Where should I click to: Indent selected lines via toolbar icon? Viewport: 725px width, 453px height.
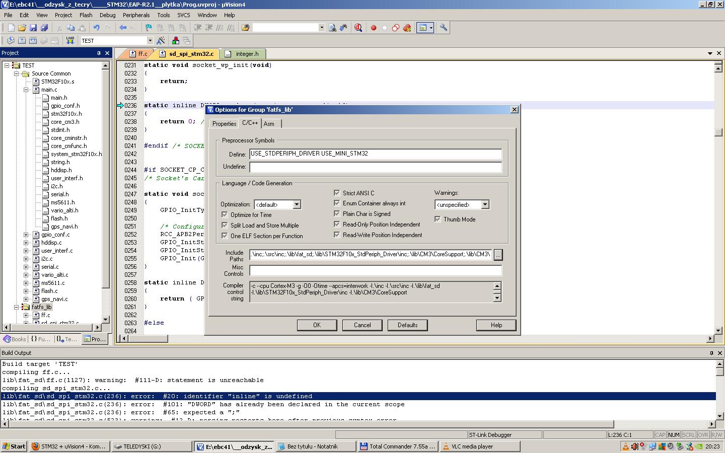pyautogui.click(x=198, y=28)
